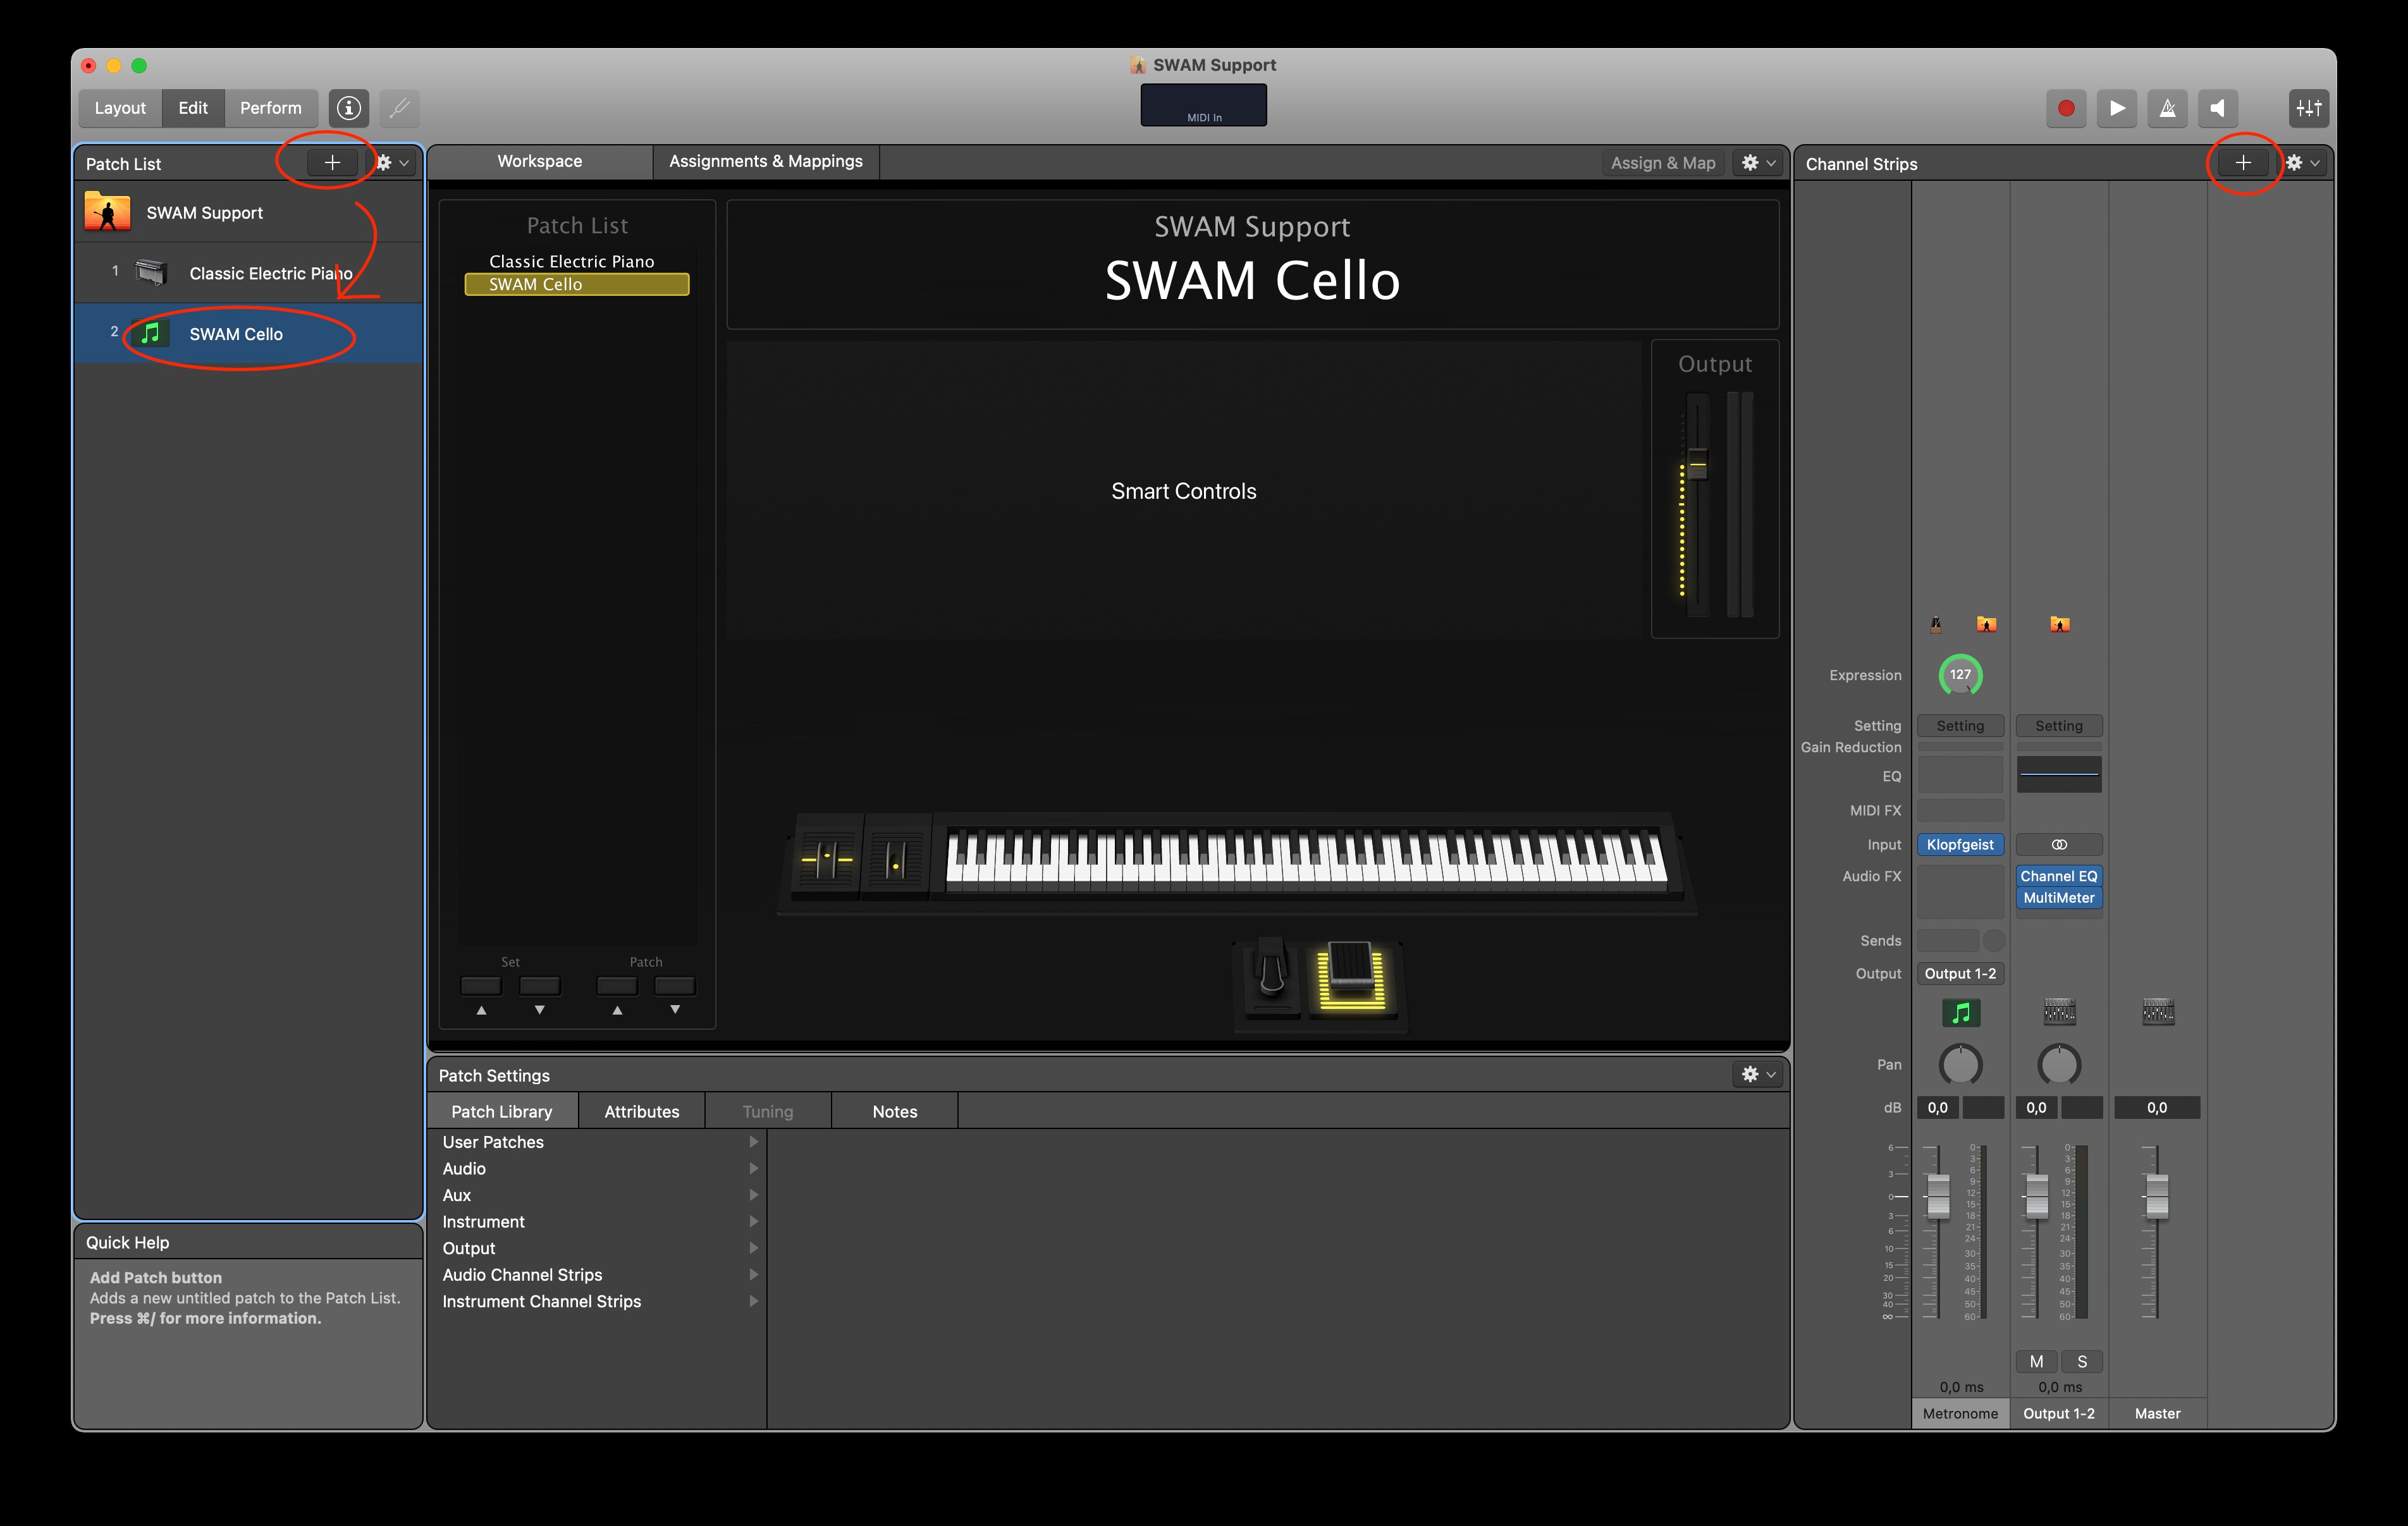Open Patch List gear menu
2408x1526 pixels.
click(391, 163)
